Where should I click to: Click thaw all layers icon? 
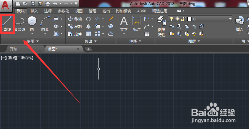tap(186, 34)
